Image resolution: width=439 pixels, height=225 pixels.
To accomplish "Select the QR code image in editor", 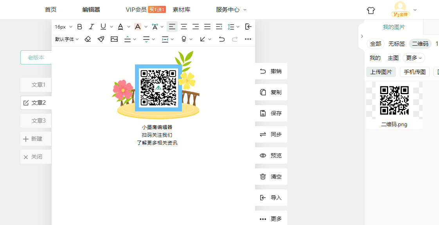I will (158, 88).
